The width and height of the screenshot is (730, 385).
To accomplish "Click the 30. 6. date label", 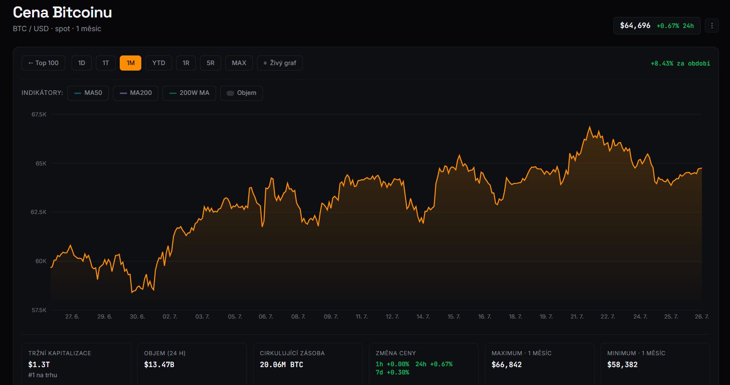I will point(137,317).
